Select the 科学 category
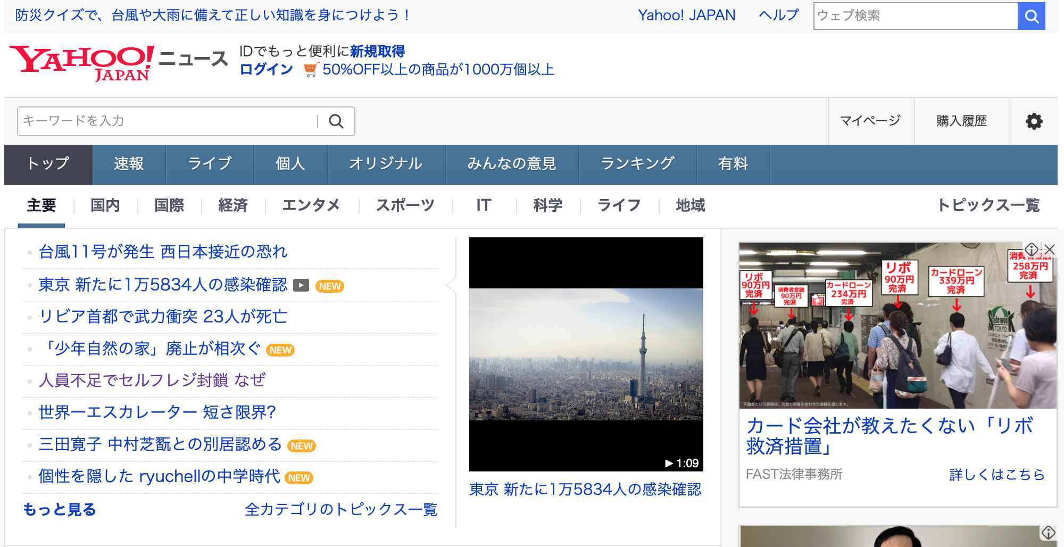The width and height of the screenshot is (1064, 547). click(548, 205)
